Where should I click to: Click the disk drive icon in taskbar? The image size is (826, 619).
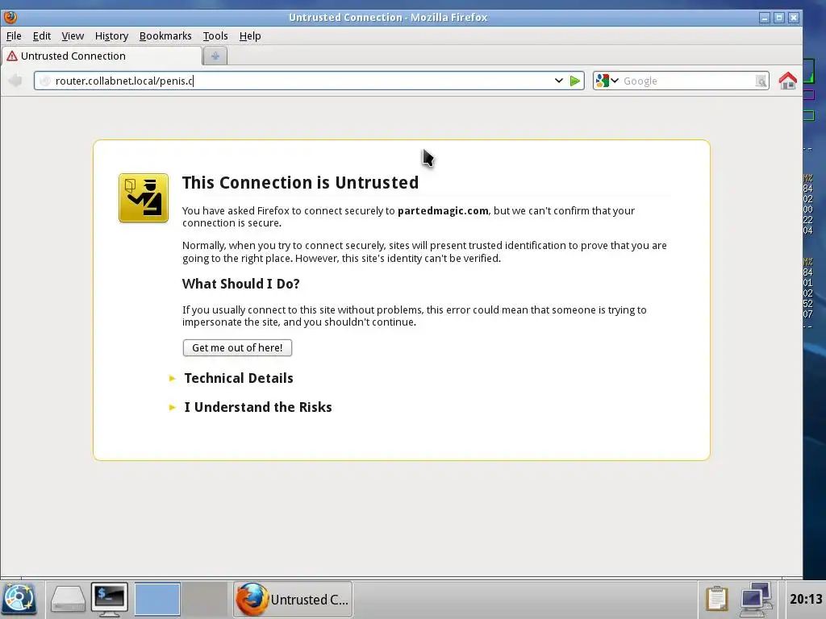pyautogui.click(x=68, y=599)
